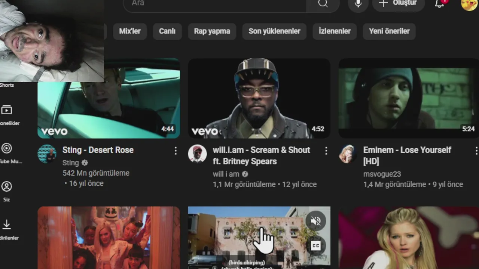Play the will.i.am Scream & Shout thumbnail
479x269 pixels.
(259, 98)
